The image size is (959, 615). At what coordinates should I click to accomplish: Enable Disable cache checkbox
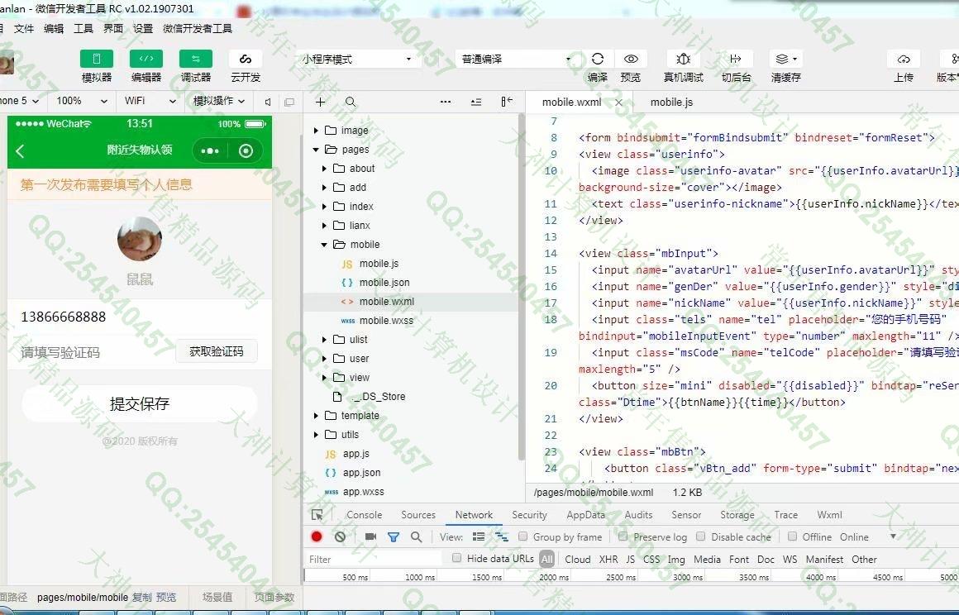click(701, 536)
